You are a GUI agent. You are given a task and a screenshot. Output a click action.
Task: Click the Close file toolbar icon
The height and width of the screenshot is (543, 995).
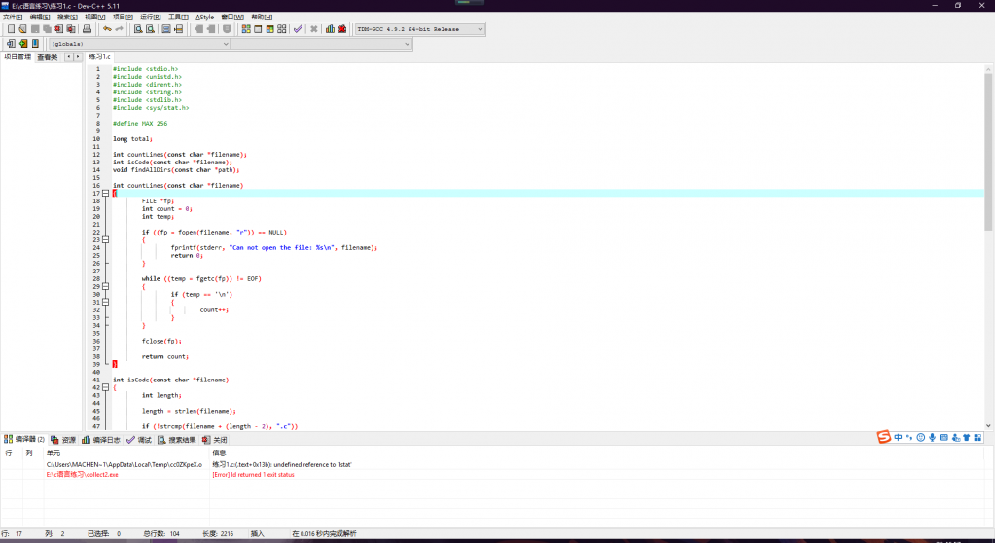click(59, 29)
